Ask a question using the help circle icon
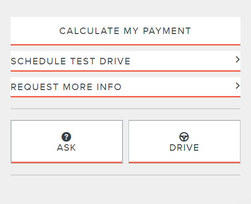Screen dimensions: 251x204 click(x=66, y=137)
